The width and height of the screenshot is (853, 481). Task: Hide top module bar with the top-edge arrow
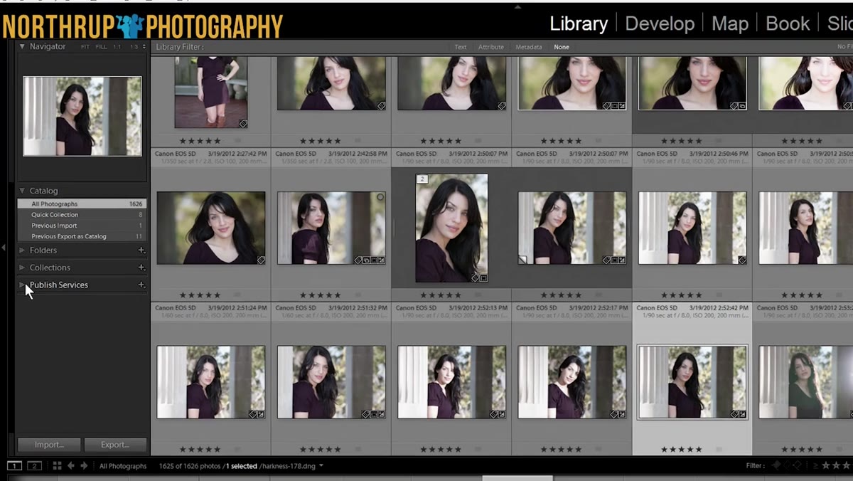click(x=517, y=6)
